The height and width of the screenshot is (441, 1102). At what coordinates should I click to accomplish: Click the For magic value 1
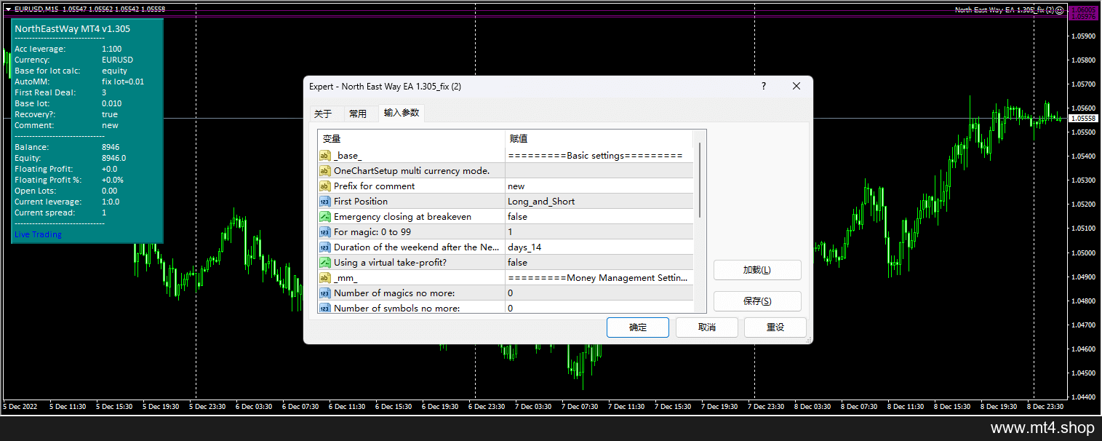point(599,232)
